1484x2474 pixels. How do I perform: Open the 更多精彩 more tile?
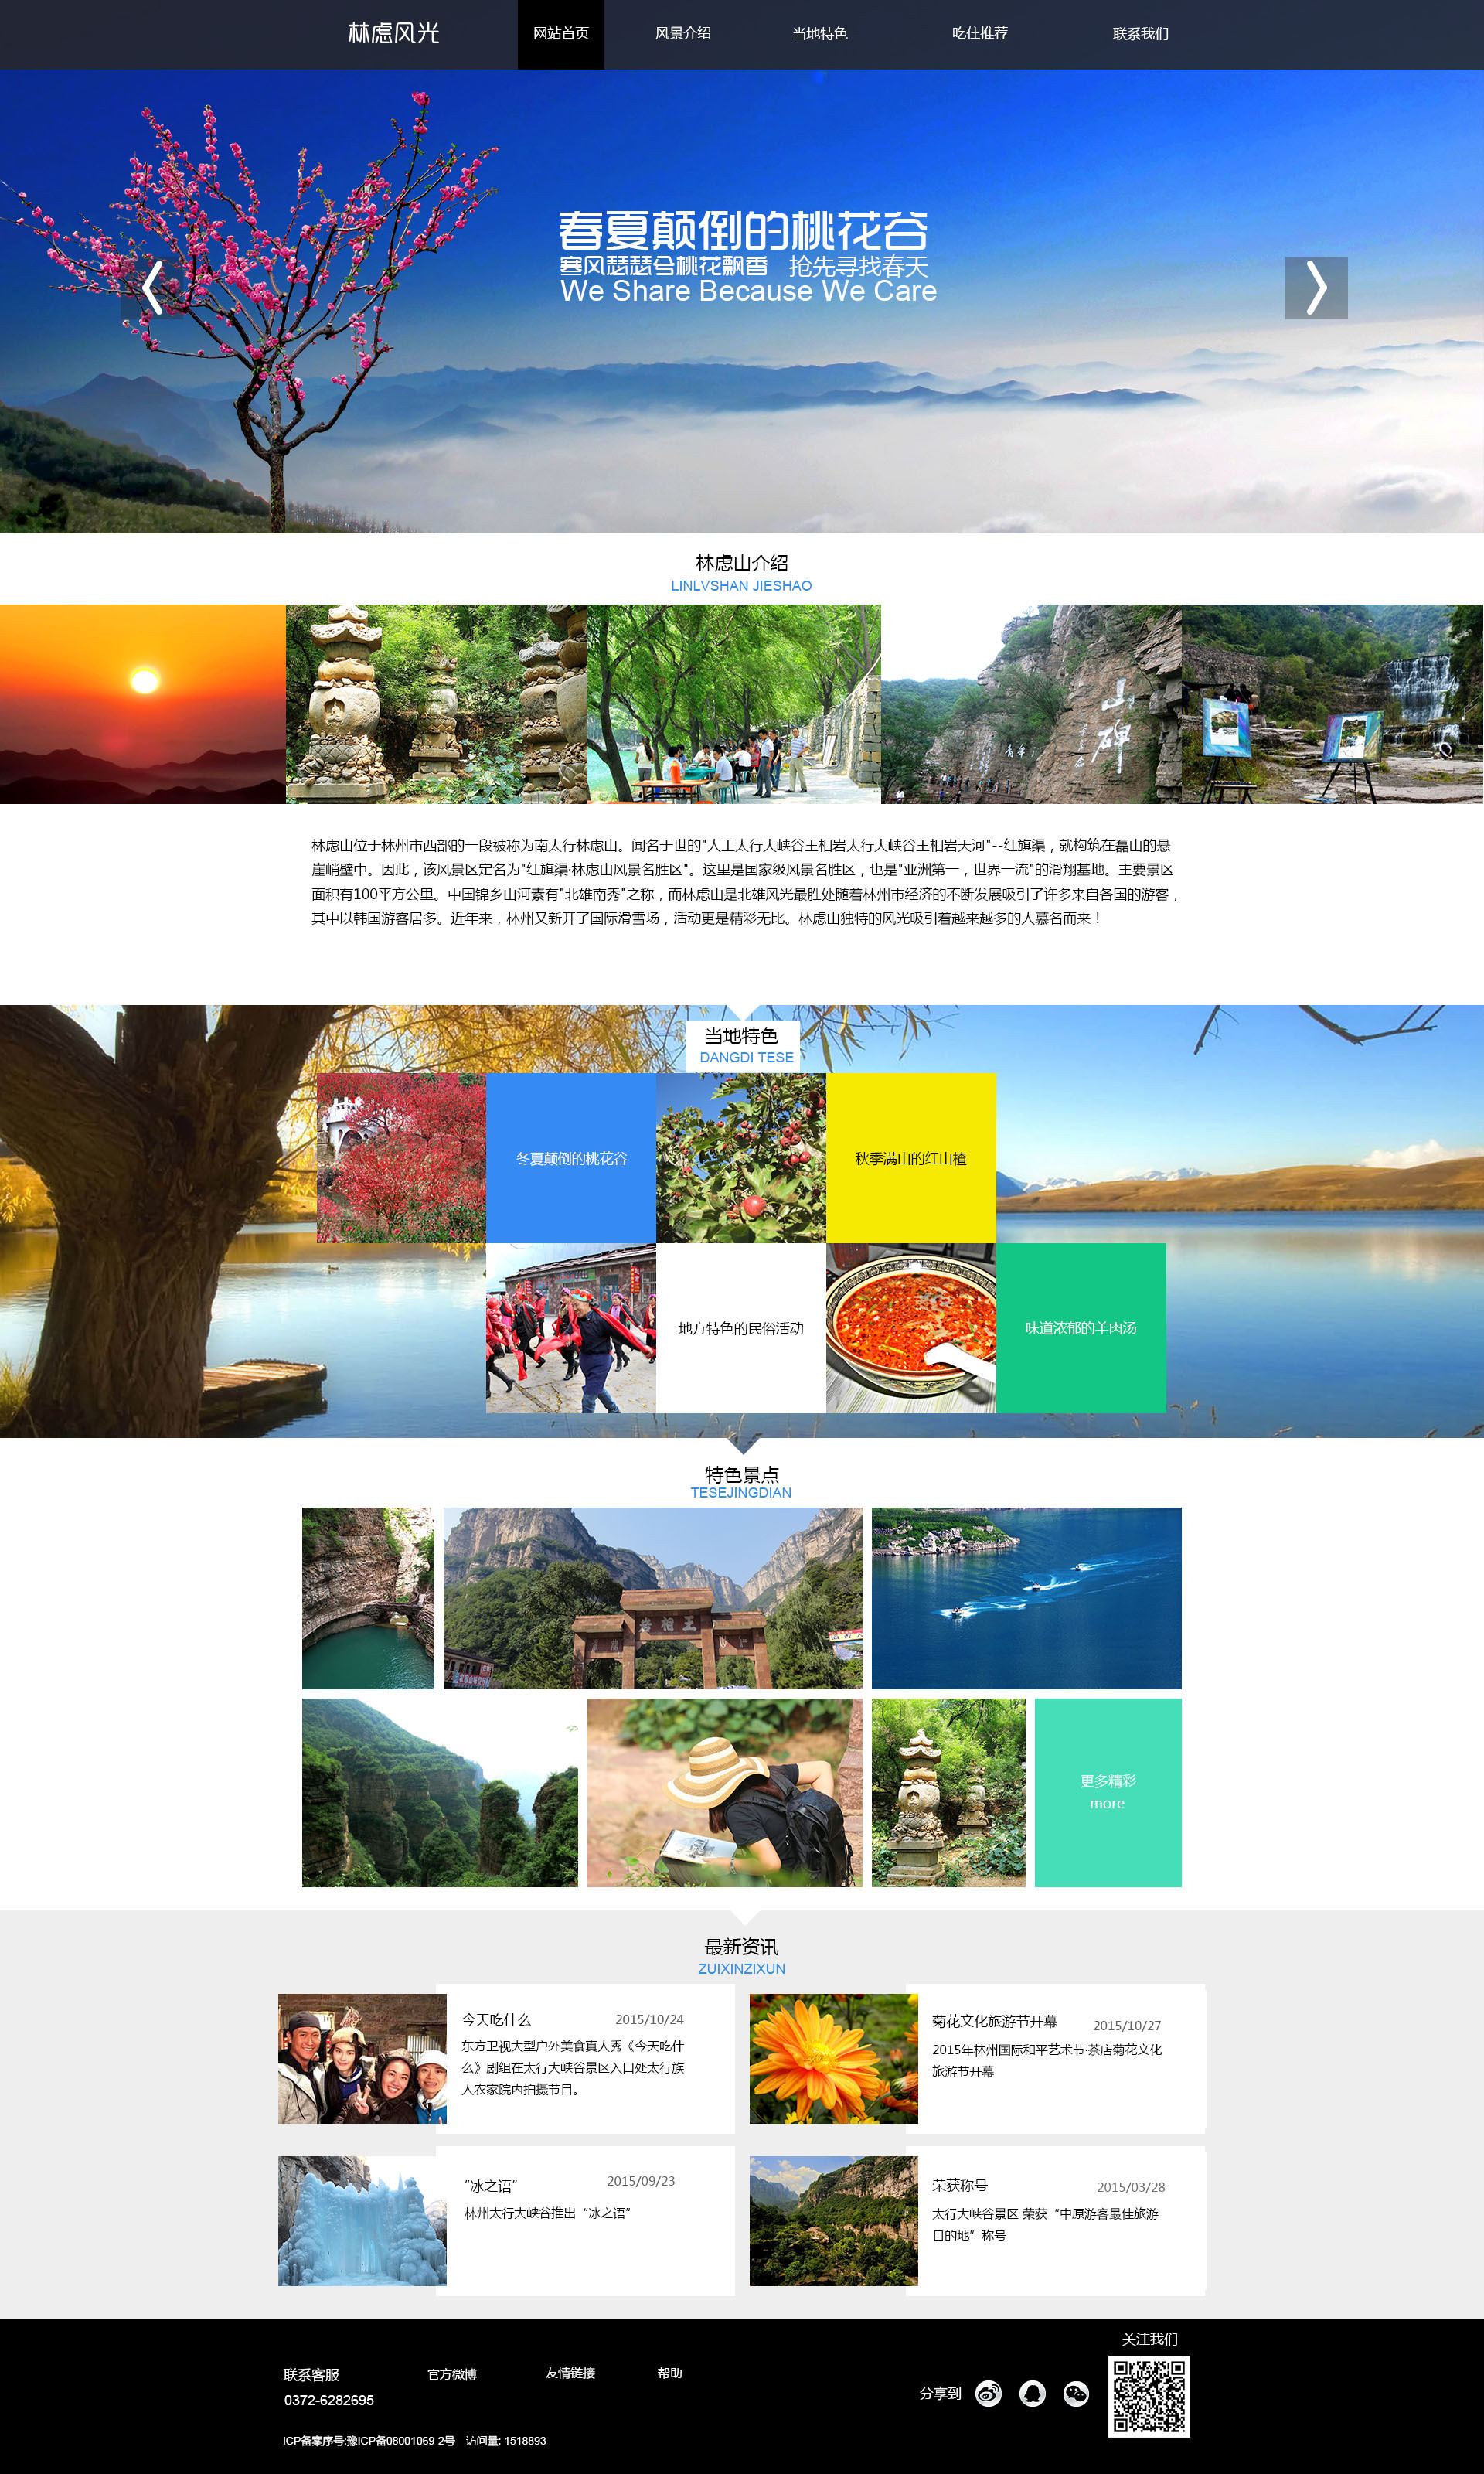coord(1108,1792)
